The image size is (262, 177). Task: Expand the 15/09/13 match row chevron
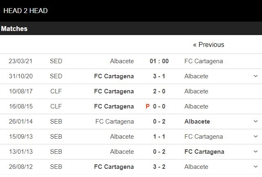[256, 137]
